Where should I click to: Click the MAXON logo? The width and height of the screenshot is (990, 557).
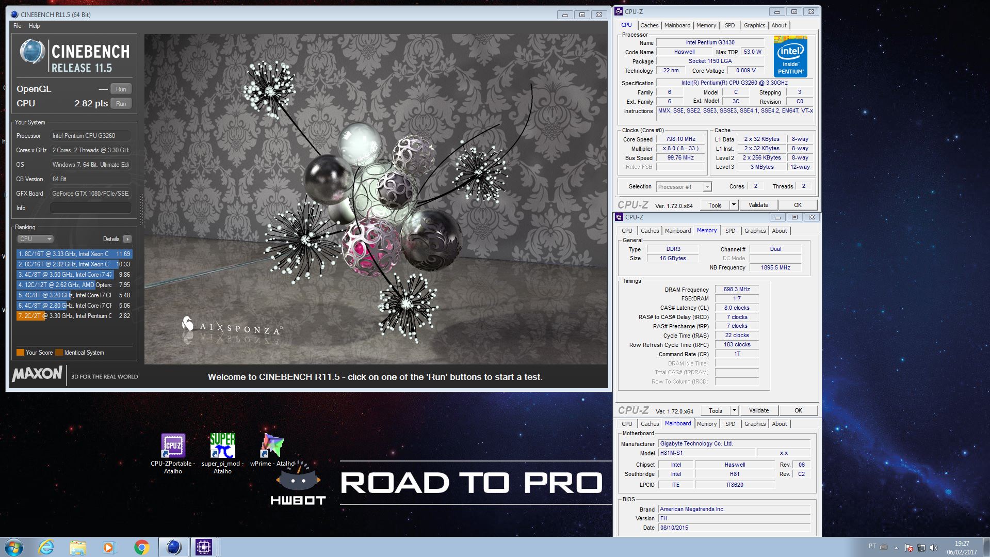[x=37, y=374]
